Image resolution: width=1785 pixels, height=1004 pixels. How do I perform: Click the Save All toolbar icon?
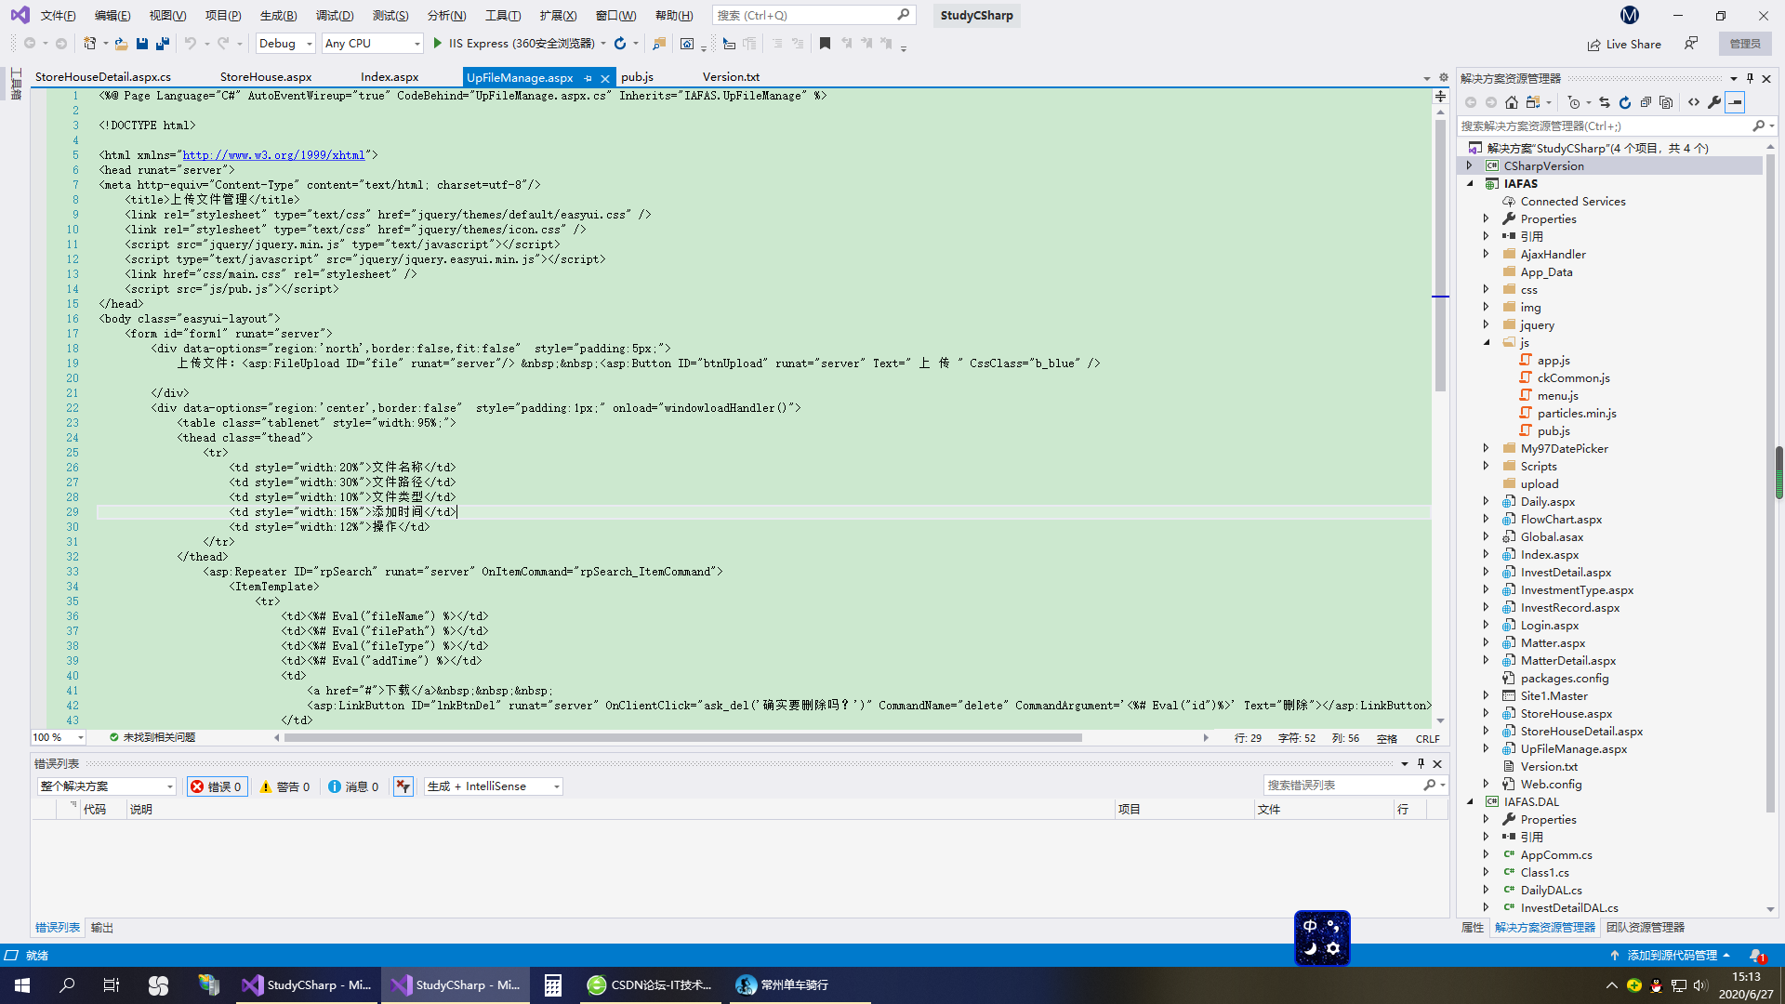tap(163, 44)
